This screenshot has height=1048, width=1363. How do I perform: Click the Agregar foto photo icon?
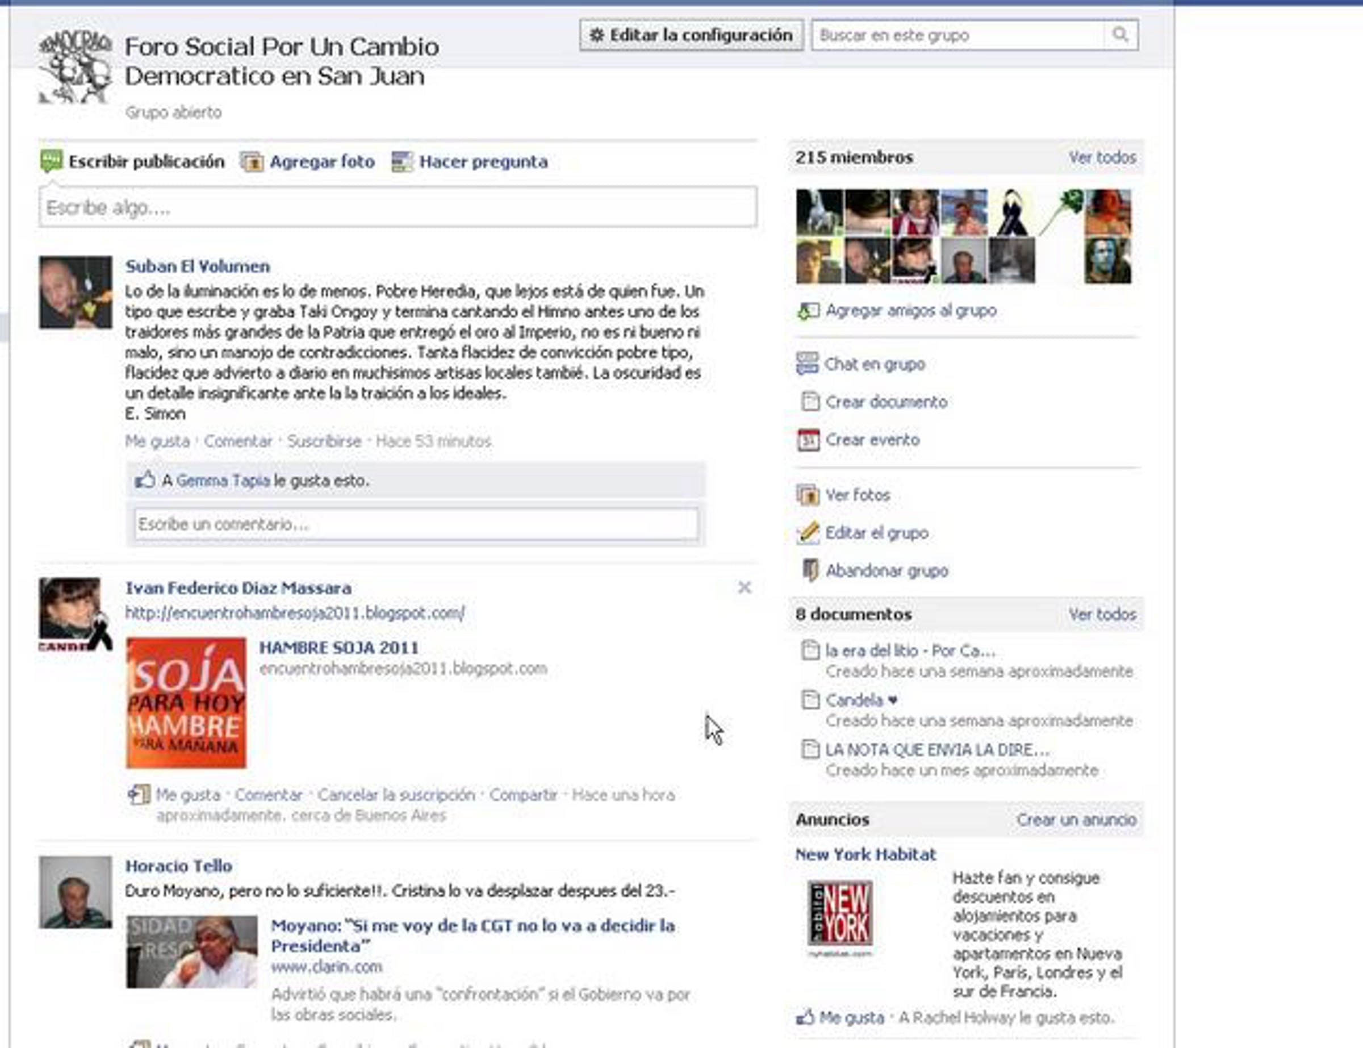click(252, 162)
